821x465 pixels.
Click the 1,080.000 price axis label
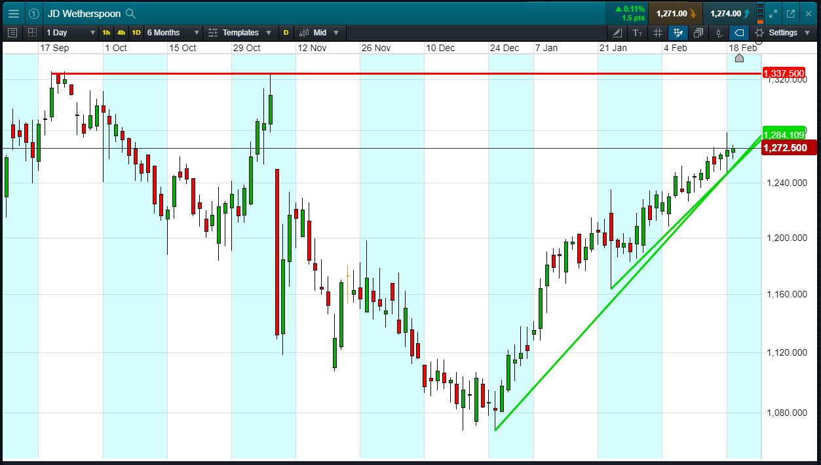[786, 413]
